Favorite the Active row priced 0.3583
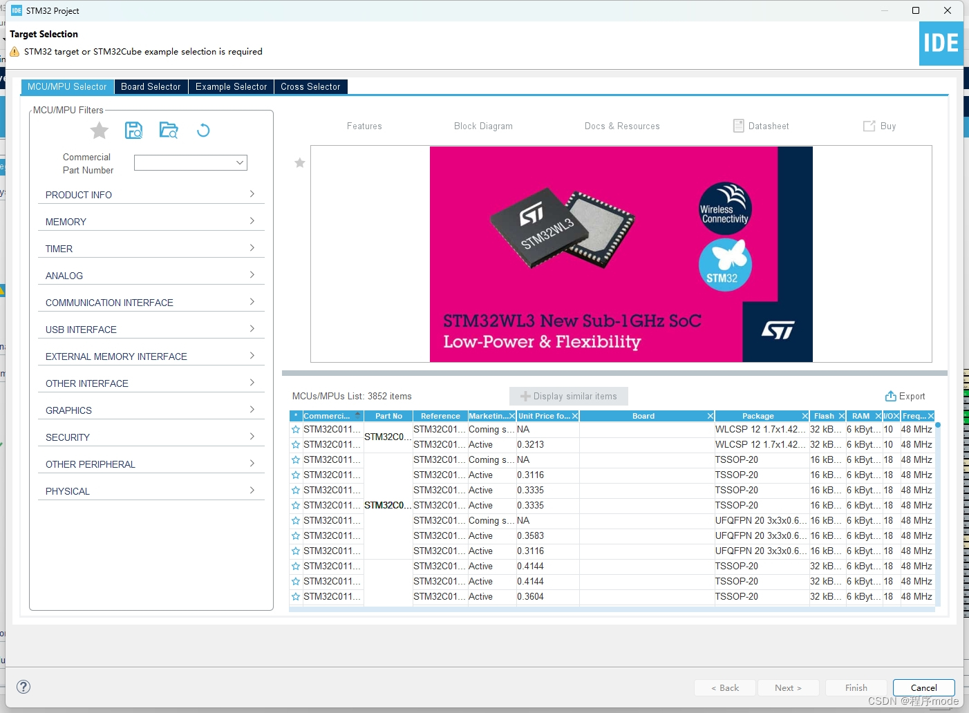 point(296,536)
